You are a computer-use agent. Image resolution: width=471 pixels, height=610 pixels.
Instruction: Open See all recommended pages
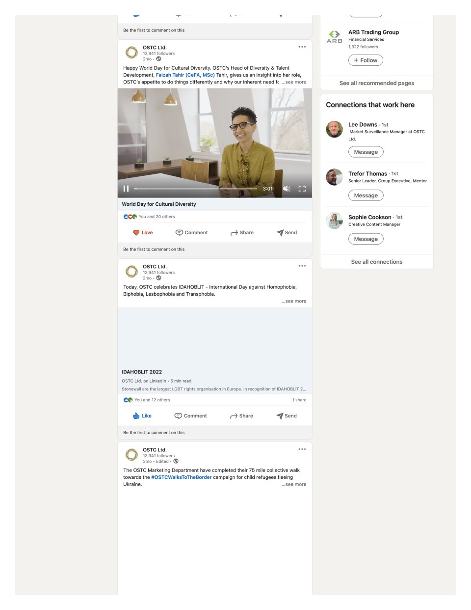tap(377, 83)
